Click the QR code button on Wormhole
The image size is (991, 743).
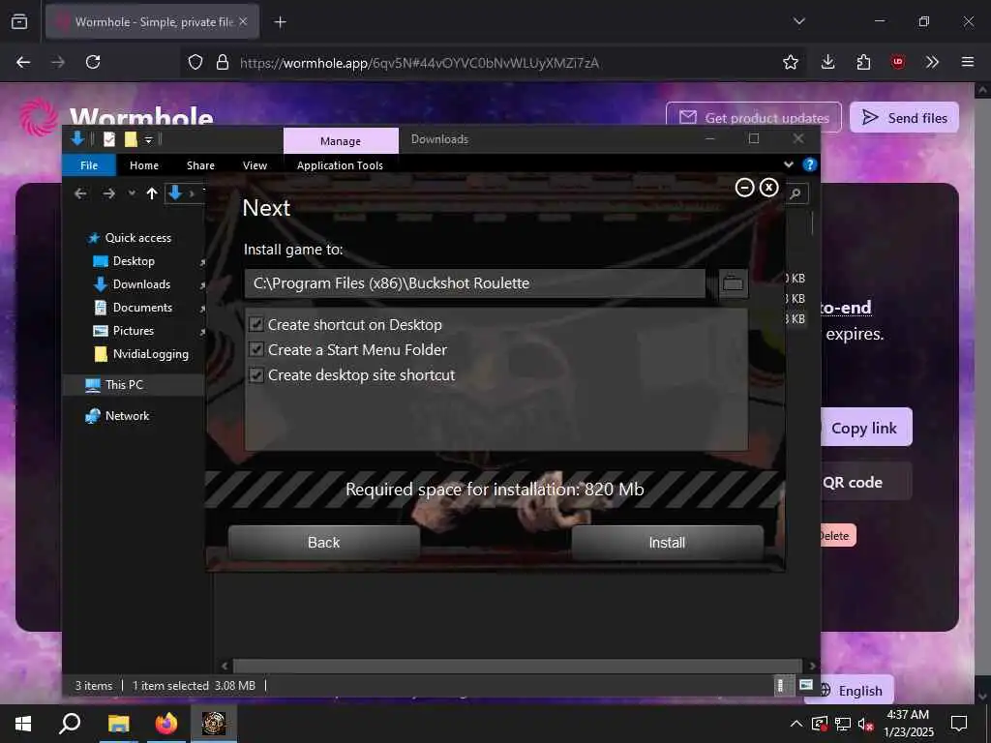866,482
